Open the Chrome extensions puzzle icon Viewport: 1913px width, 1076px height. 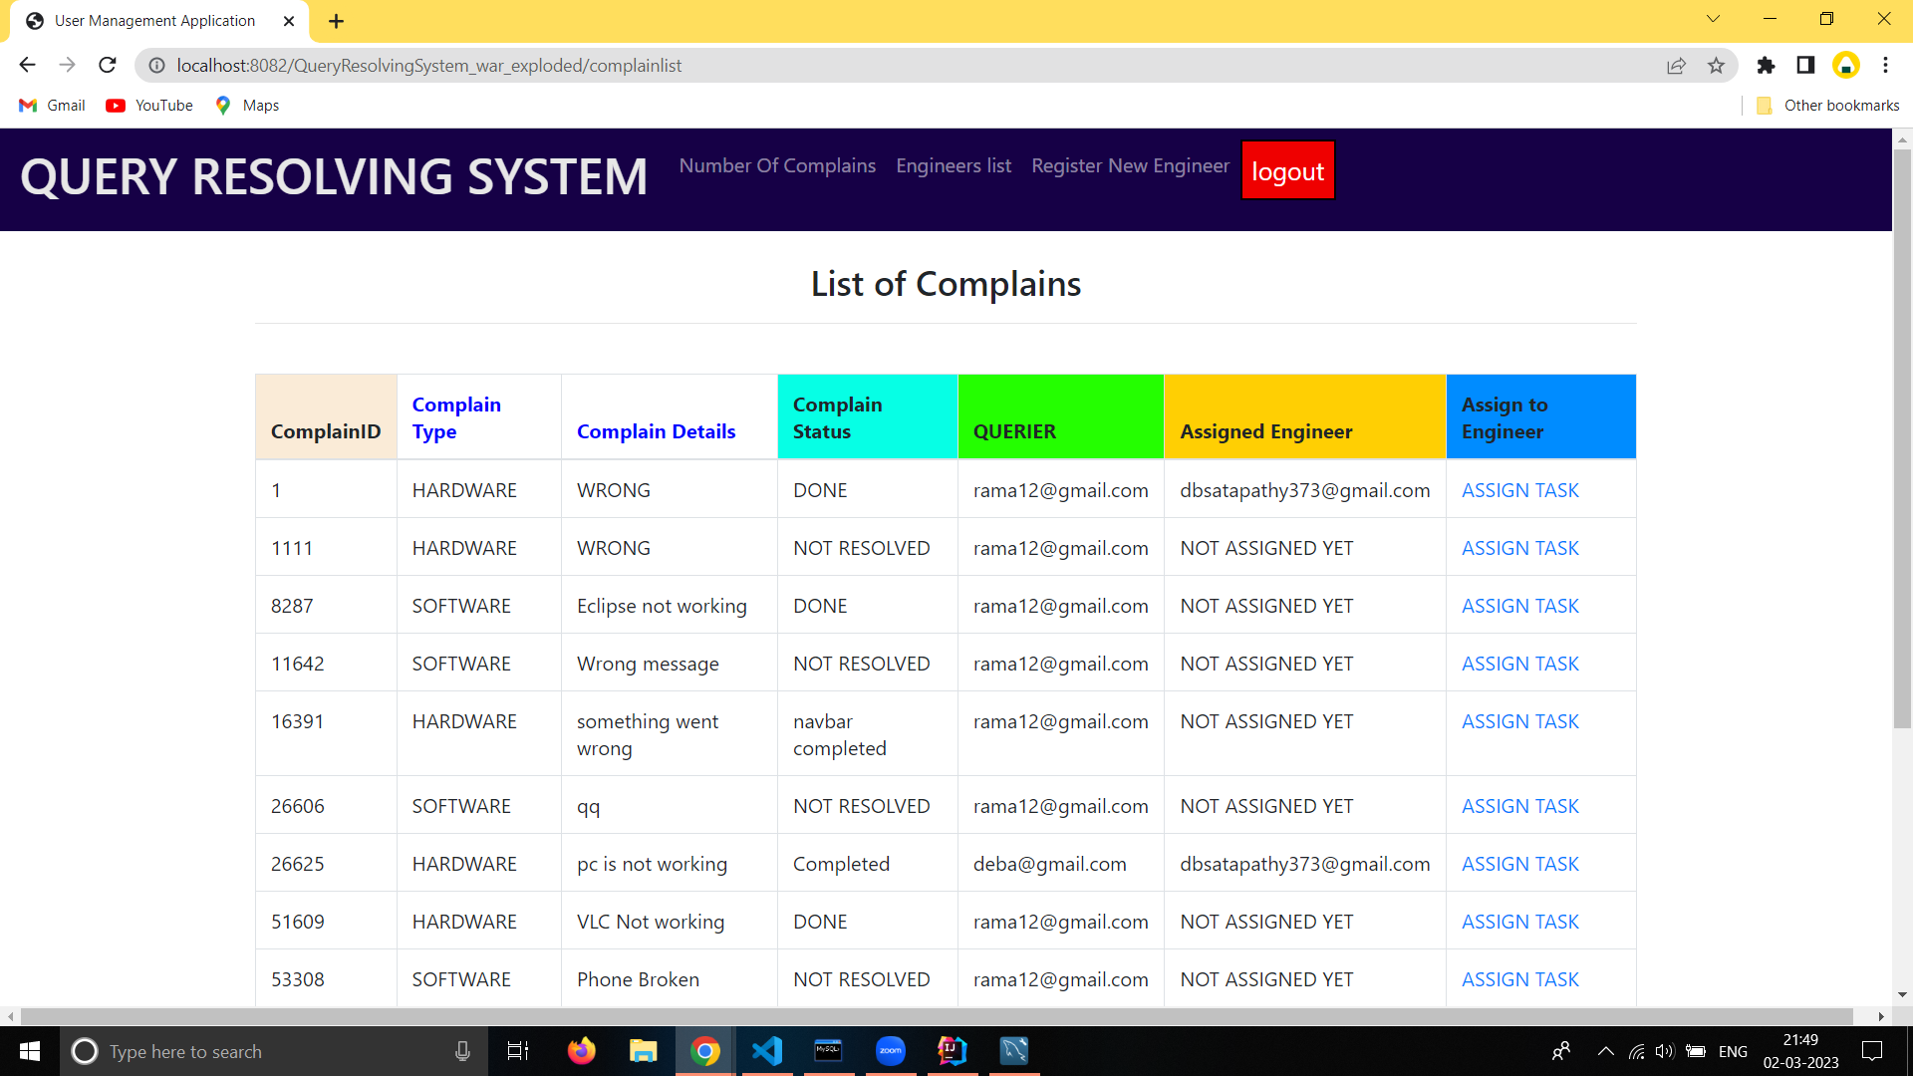tap(1766, 66)
